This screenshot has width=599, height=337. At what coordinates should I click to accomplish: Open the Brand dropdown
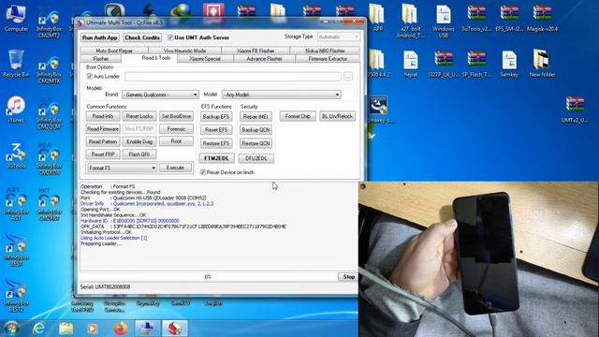pyautogui.click(x=160, y=95)
